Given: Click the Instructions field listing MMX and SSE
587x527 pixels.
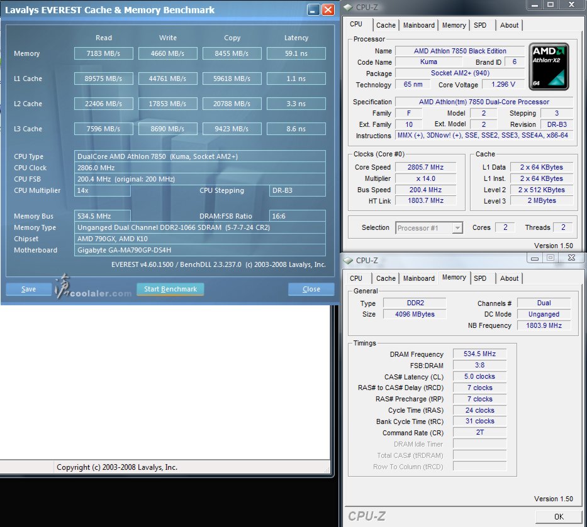Looking at the screenshot, I should 484,135.
